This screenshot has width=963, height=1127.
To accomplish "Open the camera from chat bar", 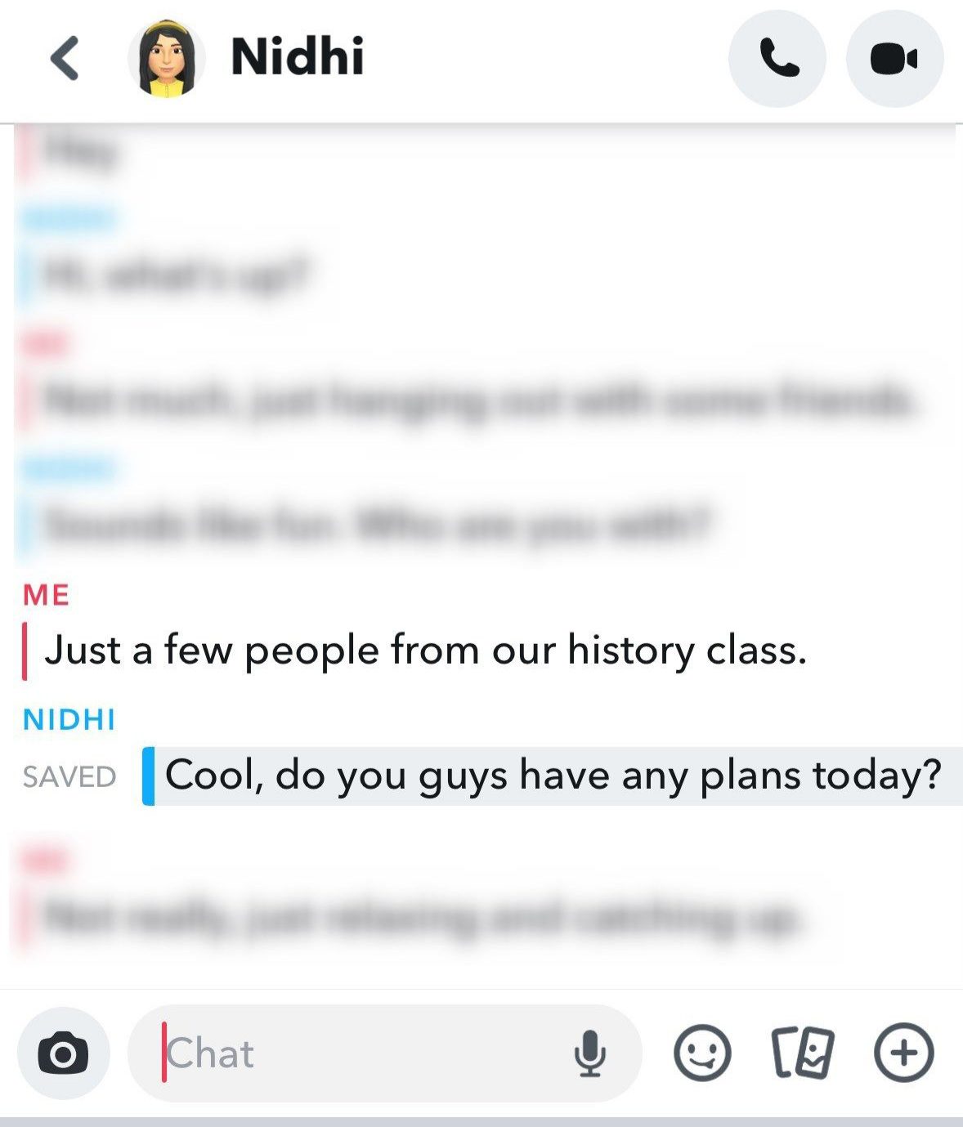I will [x=63, y=1053].
